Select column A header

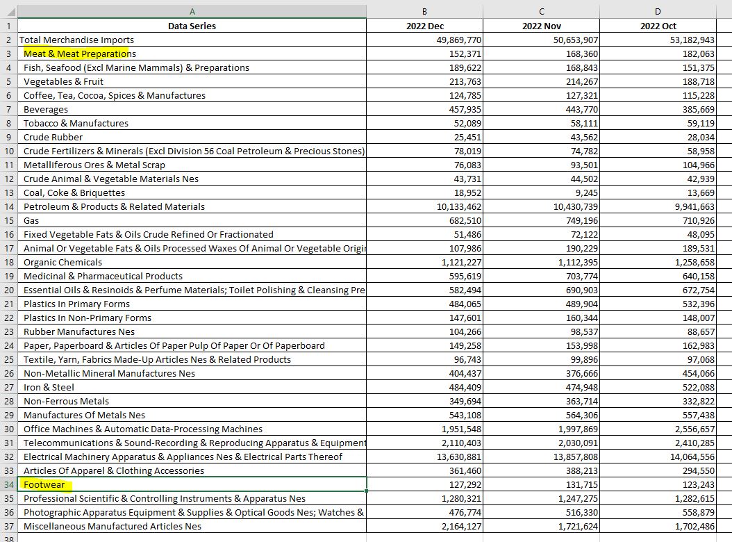coord(192,11)
